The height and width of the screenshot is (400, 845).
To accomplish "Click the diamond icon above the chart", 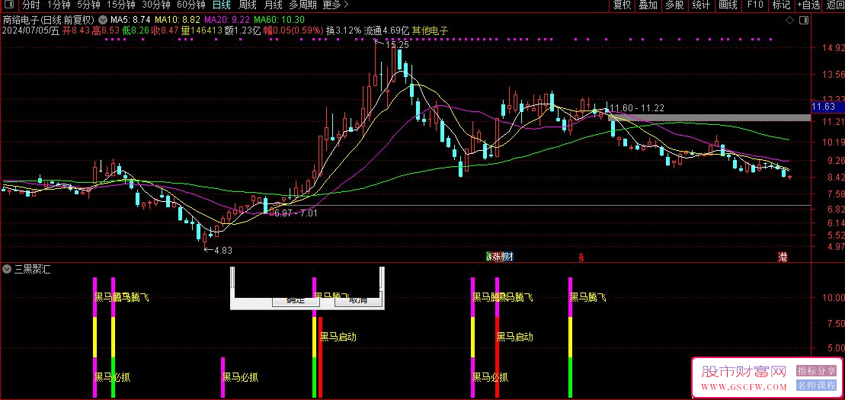I will pos(789,21).
